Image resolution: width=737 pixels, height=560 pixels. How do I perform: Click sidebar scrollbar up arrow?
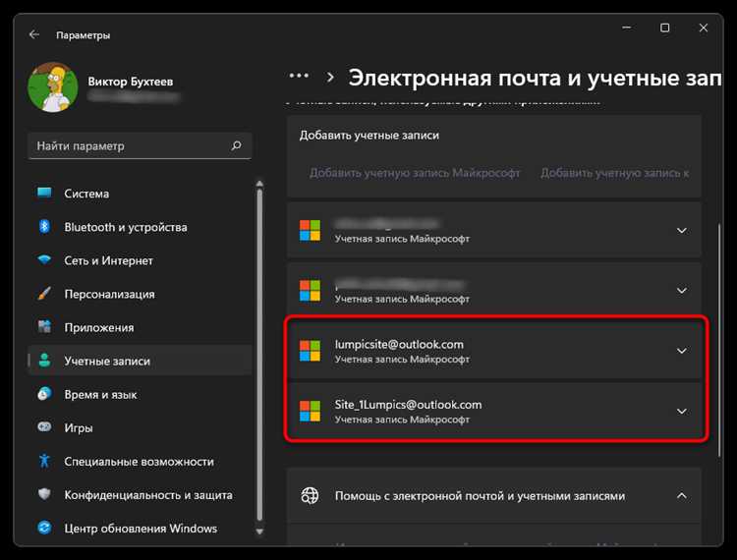pyautogui.click(x=259, y=184)
